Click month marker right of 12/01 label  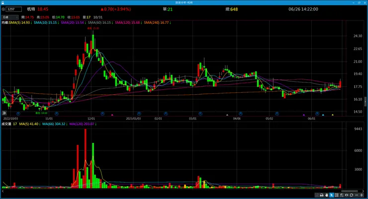point(102,114)
